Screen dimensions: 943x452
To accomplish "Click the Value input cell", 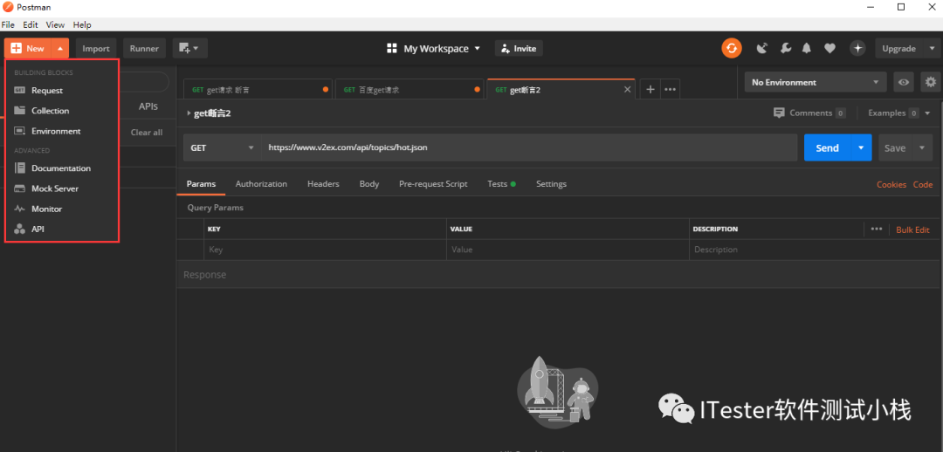I will [x=568, y=250].
